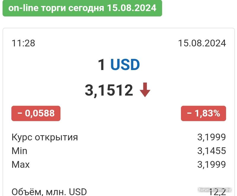Click the 1 USD heading
237x196 pixels.
119,65
